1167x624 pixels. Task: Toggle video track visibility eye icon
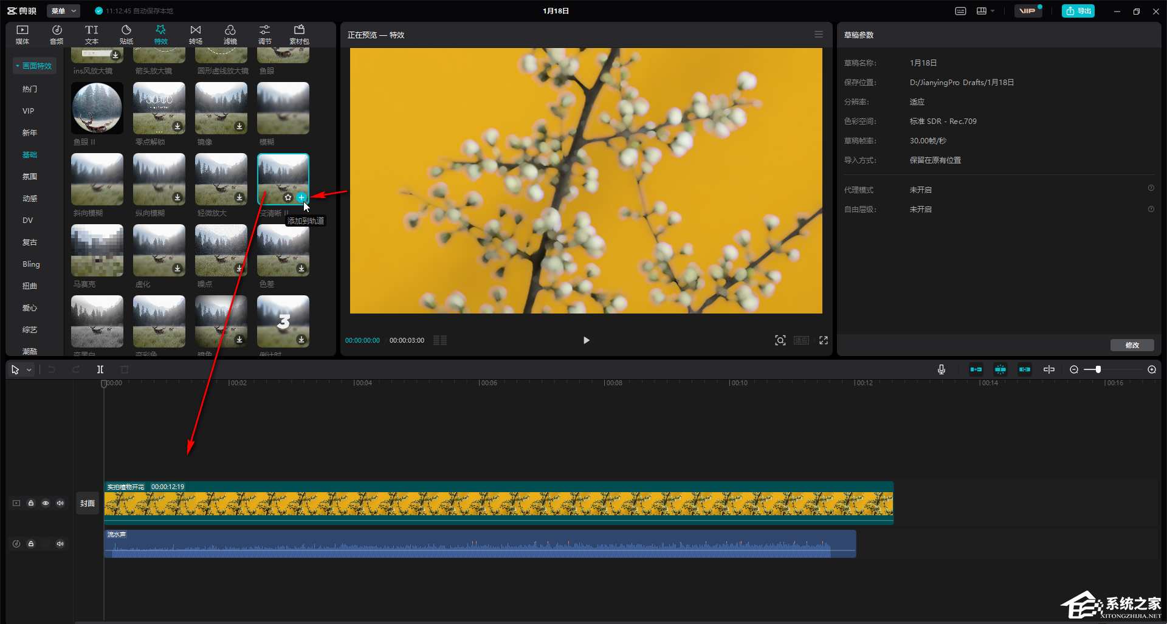click(46, 503)
